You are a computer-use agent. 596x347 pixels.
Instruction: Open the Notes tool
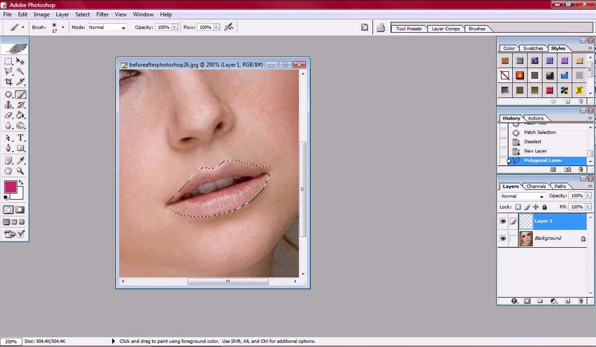9,160
